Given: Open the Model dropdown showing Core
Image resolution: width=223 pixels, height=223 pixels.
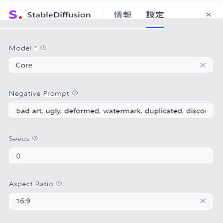Looking at the screenshot, I should click(x=111, y=65).
